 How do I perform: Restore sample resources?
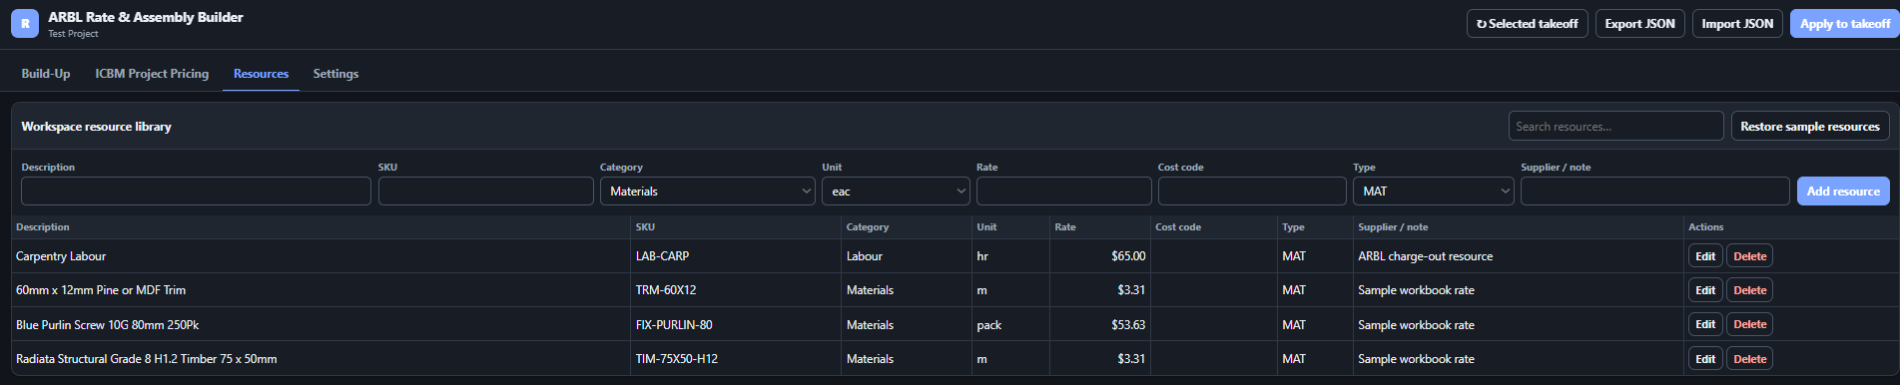point(1809,127)
